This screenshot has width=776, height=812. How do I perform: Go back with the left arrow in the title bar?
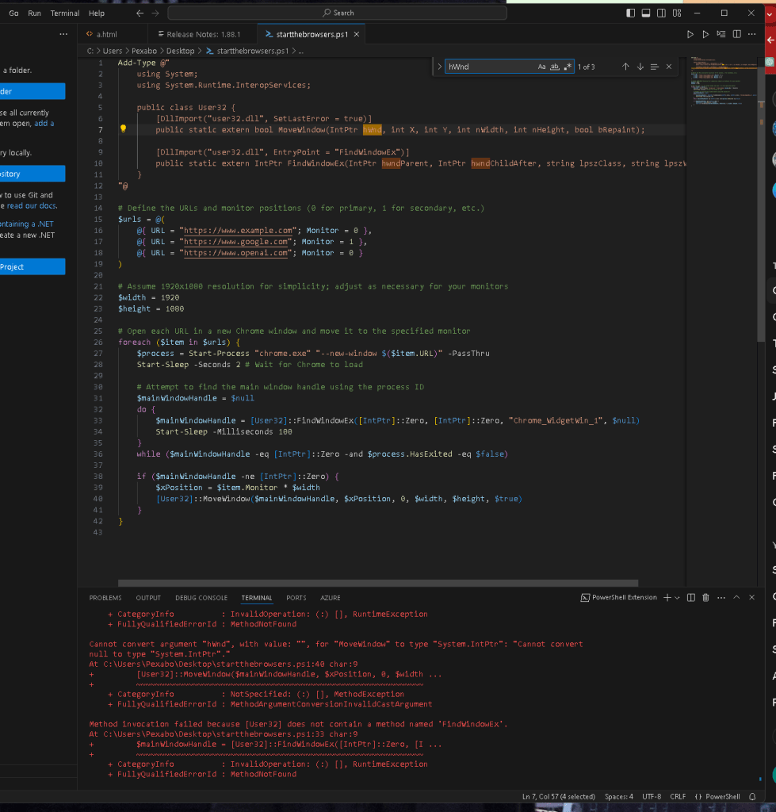140,13
